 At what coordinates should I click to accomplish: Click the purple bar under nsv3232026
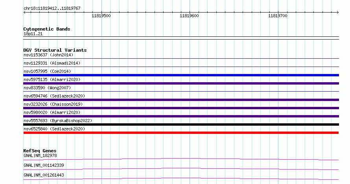click(x=181, y=108)
